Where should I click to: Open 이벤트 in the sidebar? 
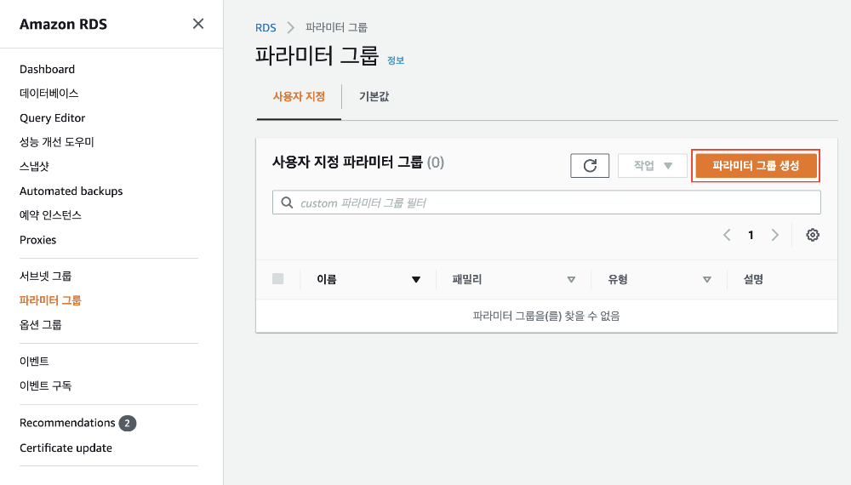[34, 362]
